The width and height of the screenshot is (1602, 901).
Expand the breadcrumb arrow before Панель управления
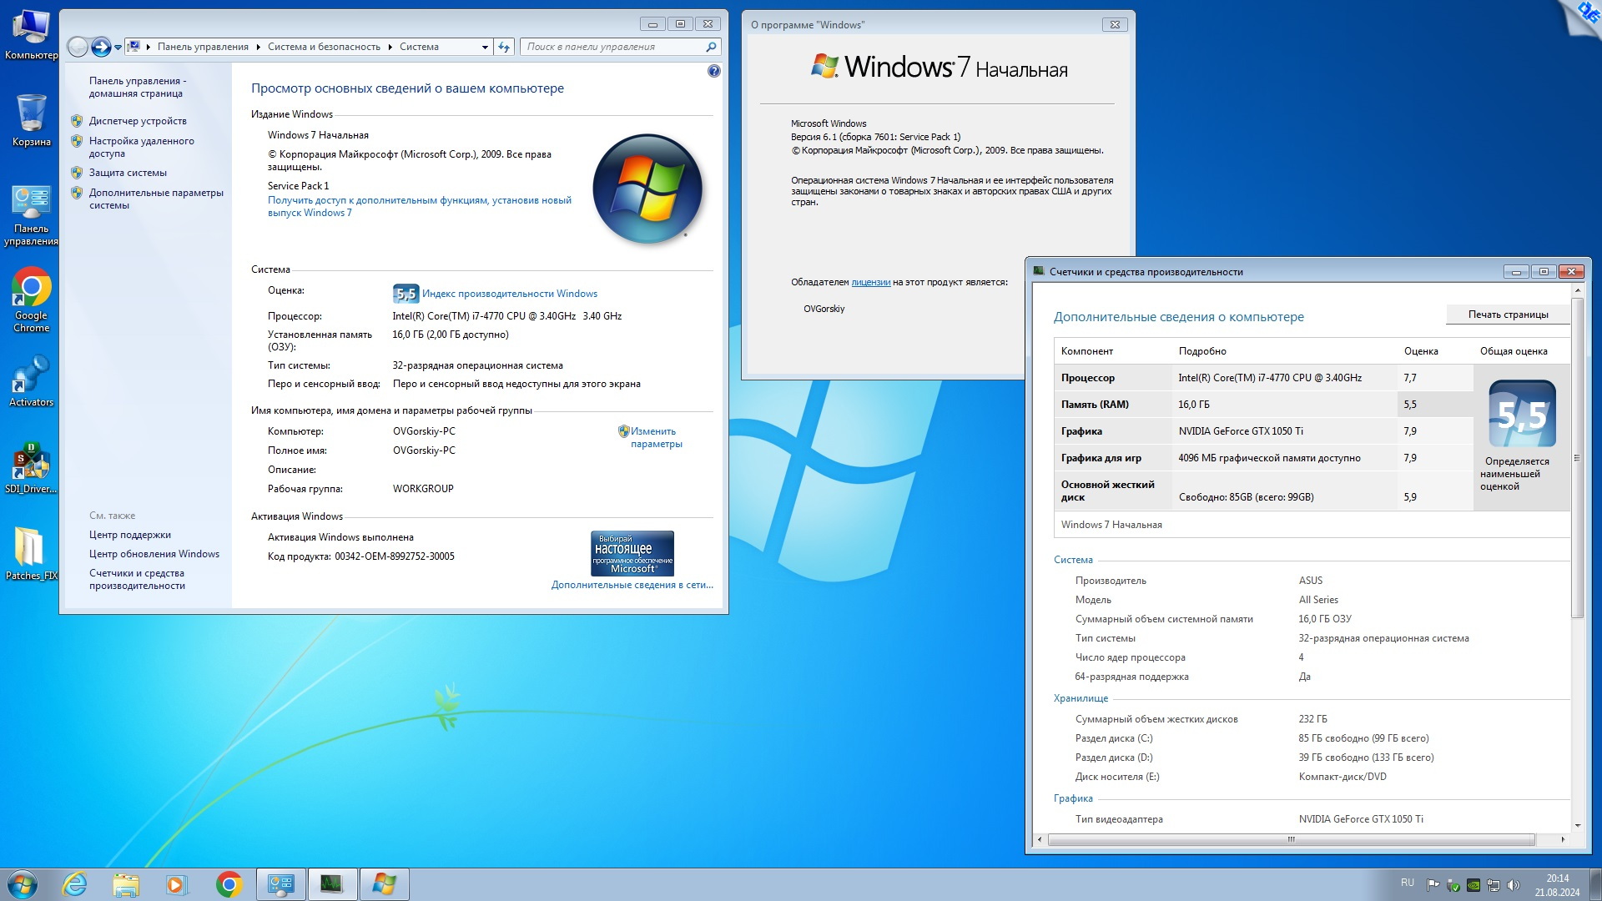148,48
